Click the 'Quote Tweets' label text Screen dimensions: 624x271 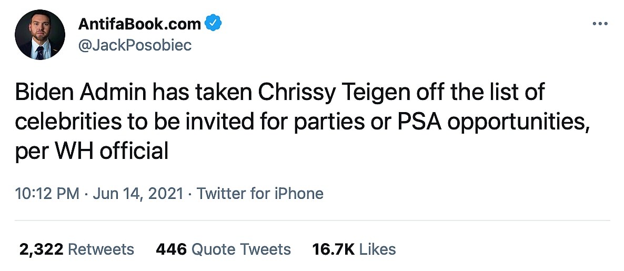(x=241, y=249)
